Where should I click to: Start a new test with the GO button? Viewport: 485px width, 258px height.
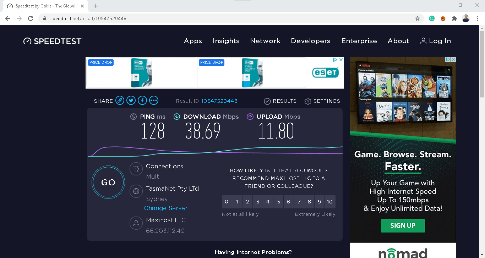[108, 182]
